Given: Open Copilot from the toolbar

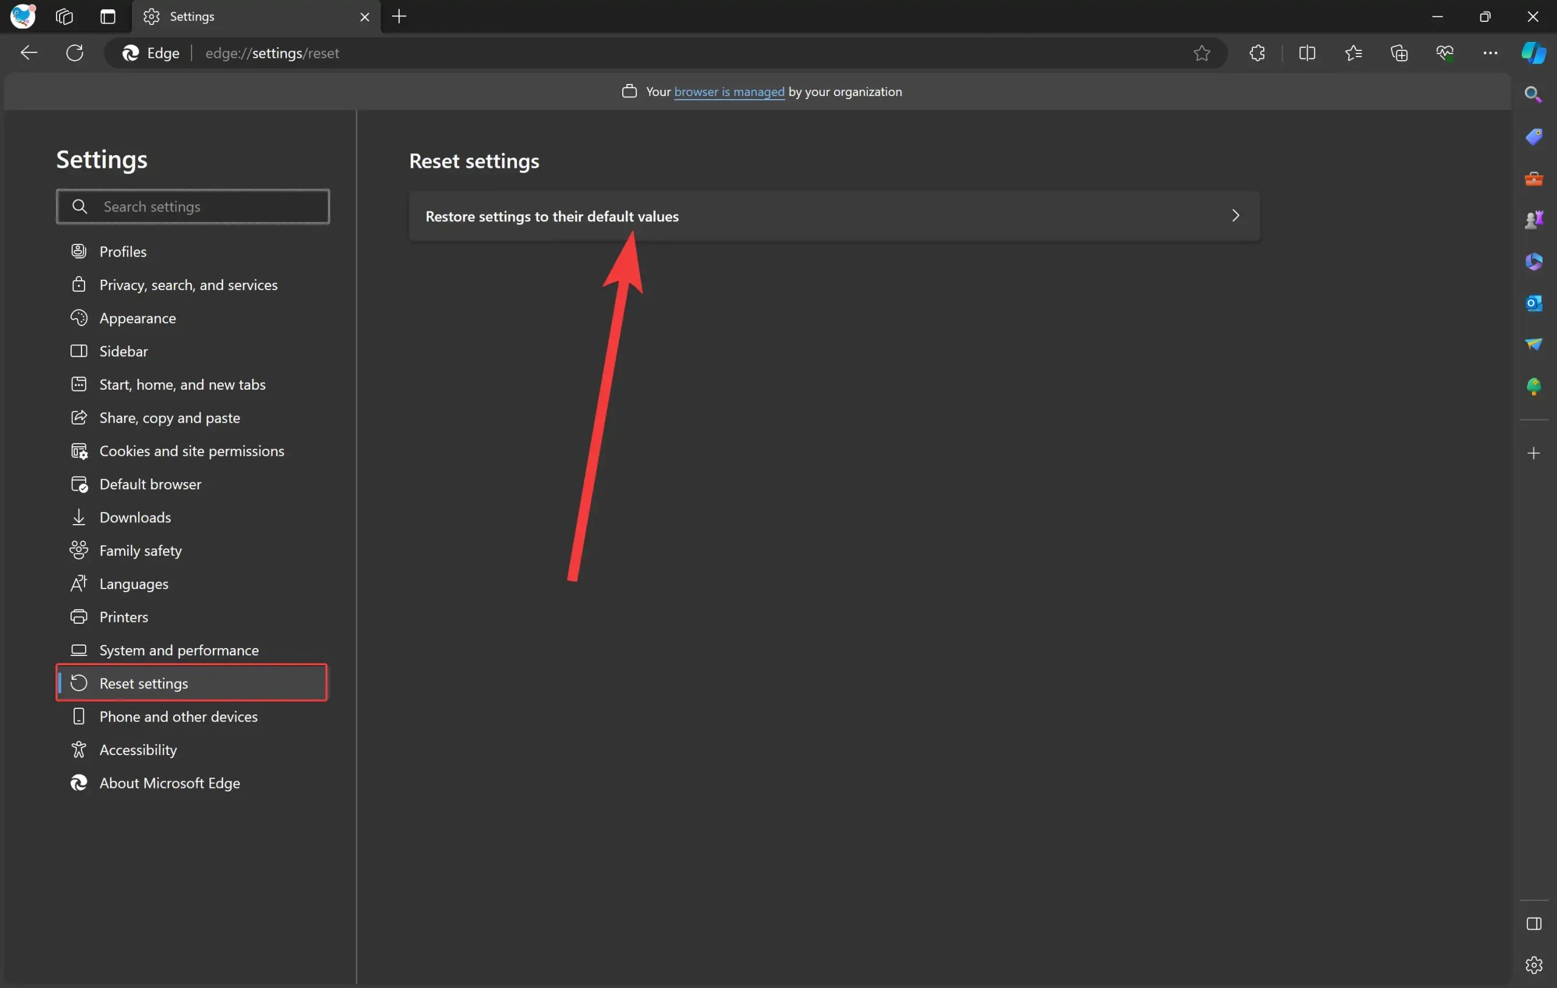Looking at the screenshot, I should tap(1533, 53).
